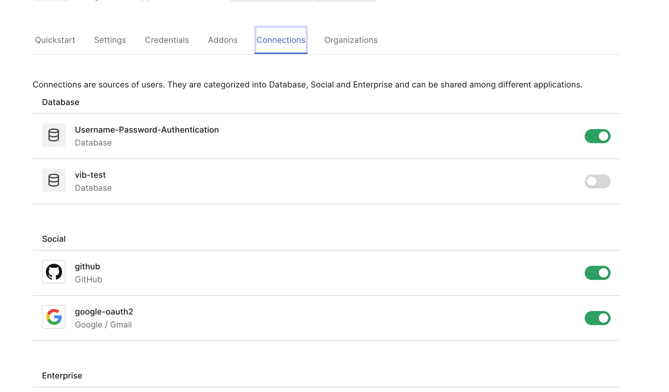This screenshot has height=392, width=669.
Task: Click the Enterprise section heading
Action: [62, 376]
